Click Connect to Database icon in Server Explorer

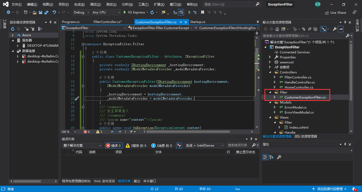tap(26, 29)
